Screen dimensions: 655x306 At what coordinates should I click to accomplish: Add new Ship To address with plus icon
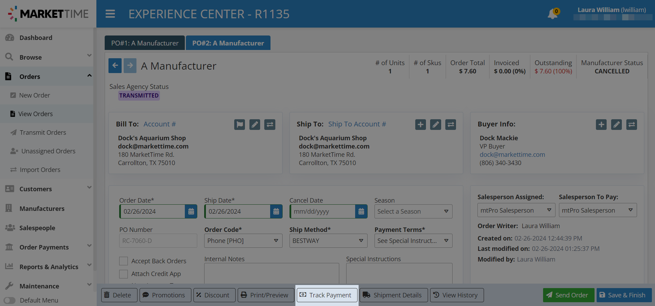click(x=420, y=124)
